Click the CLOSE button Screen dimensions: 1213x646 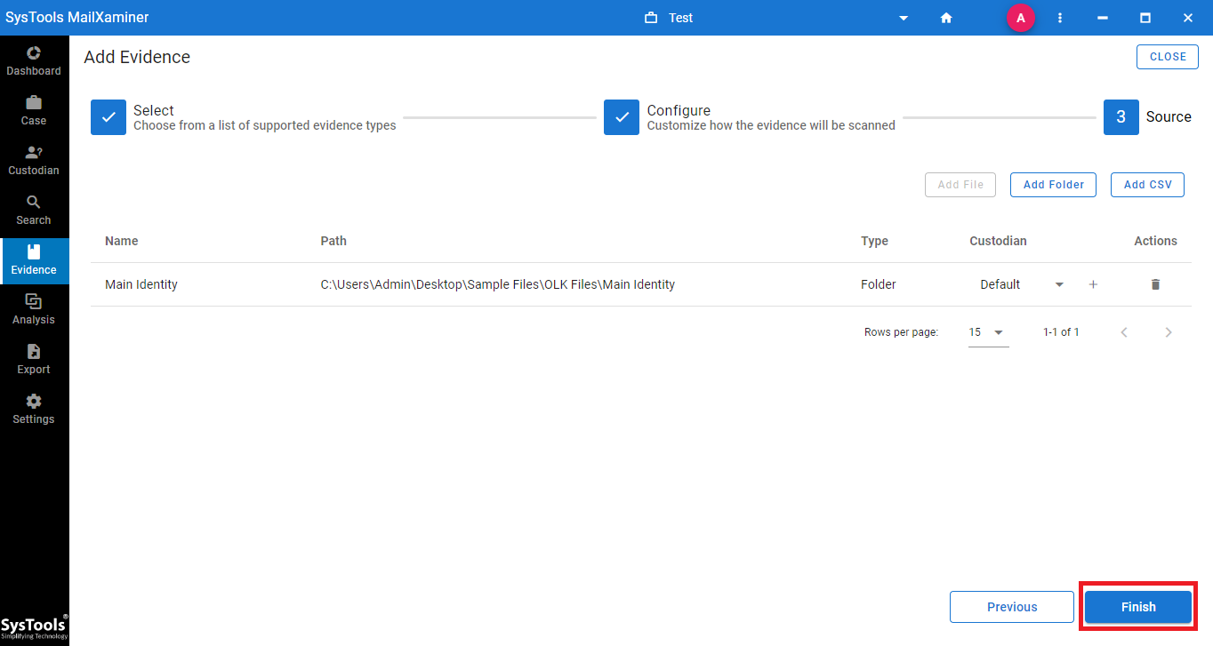pyautogui.click(x=1168, y=57)
